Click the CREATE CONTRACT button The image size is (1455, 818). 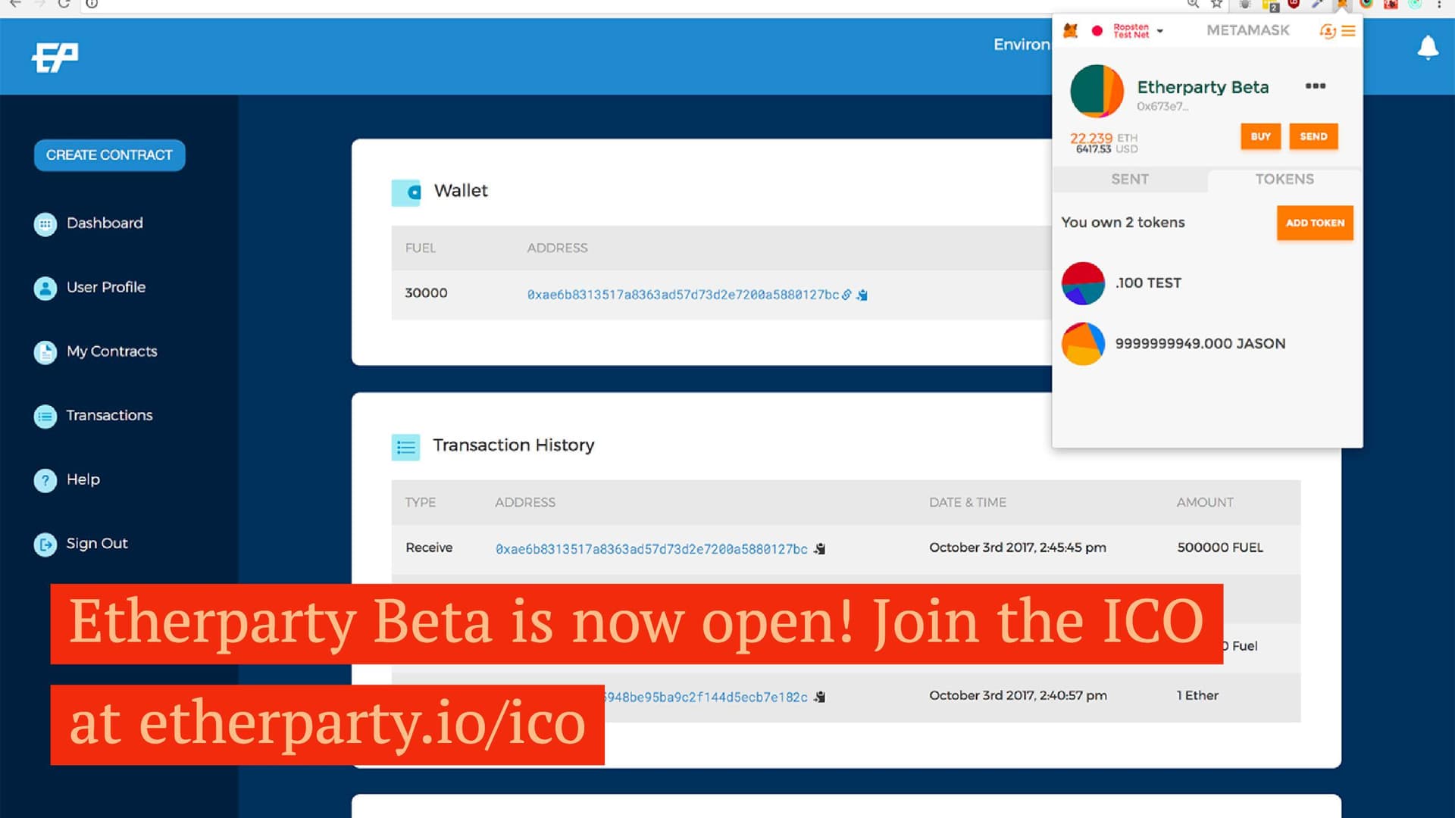[109, 155]
